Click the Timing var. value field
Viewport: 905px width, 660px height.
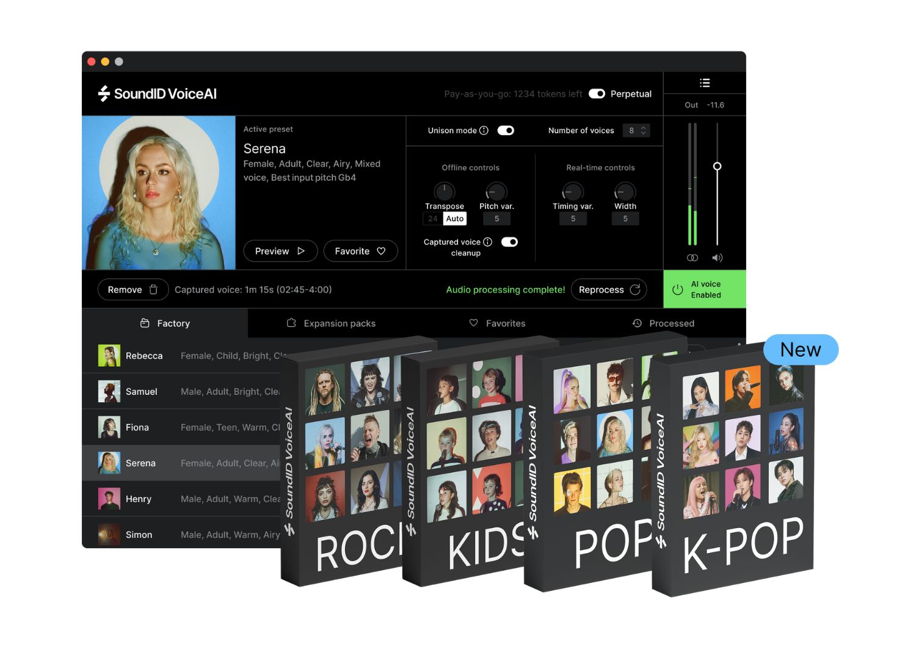coord(573,219)
